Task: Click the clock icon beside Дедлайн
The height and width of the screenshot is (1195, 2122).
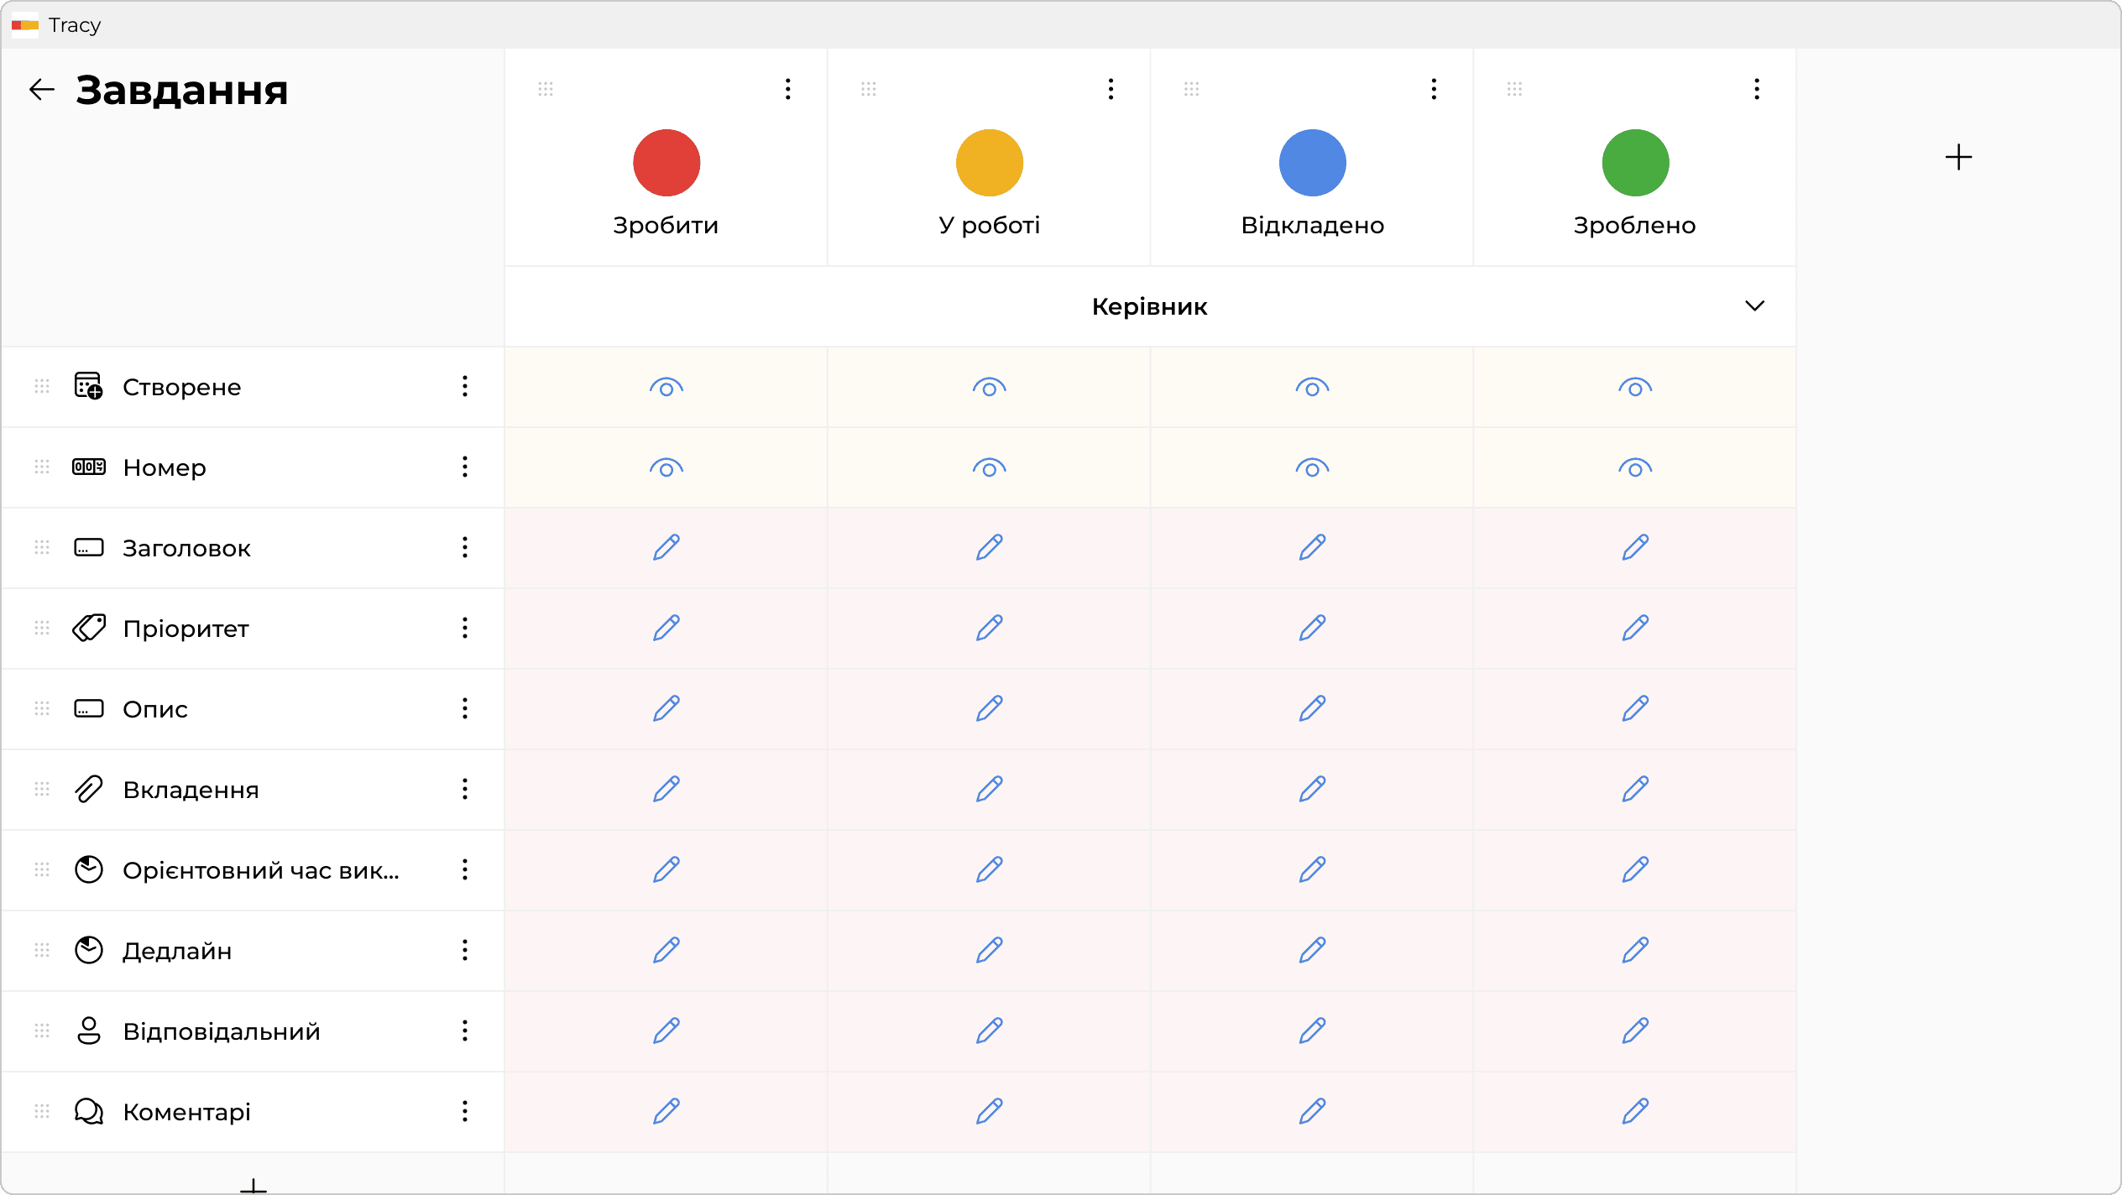Action: tap(88, 950)
